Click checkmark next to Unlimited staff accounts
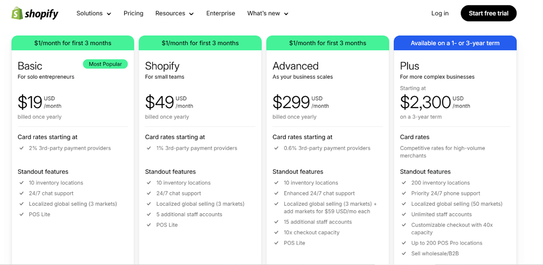Screen dimensions: 543x265 [x=404, y=214]
